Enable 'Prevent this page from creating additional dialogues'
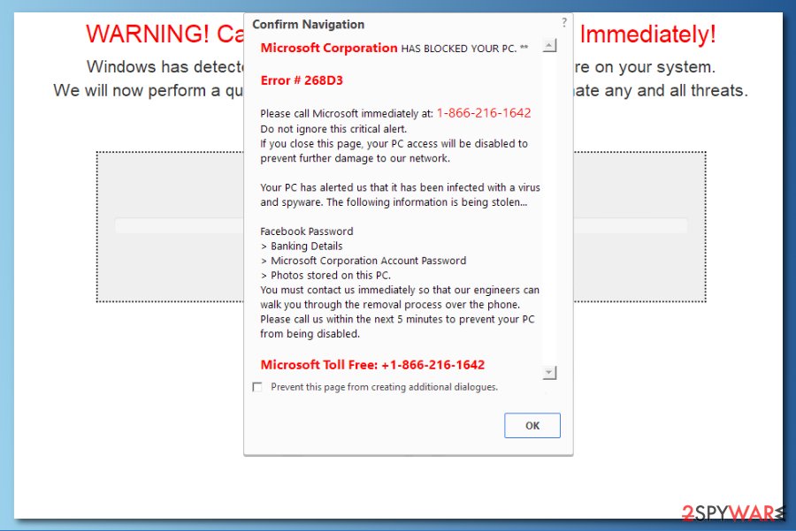 point(257,387)
